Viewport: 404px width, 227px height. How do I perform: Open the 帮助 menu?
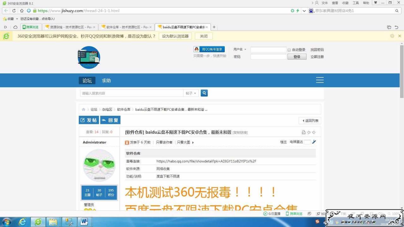pos(366,3)
